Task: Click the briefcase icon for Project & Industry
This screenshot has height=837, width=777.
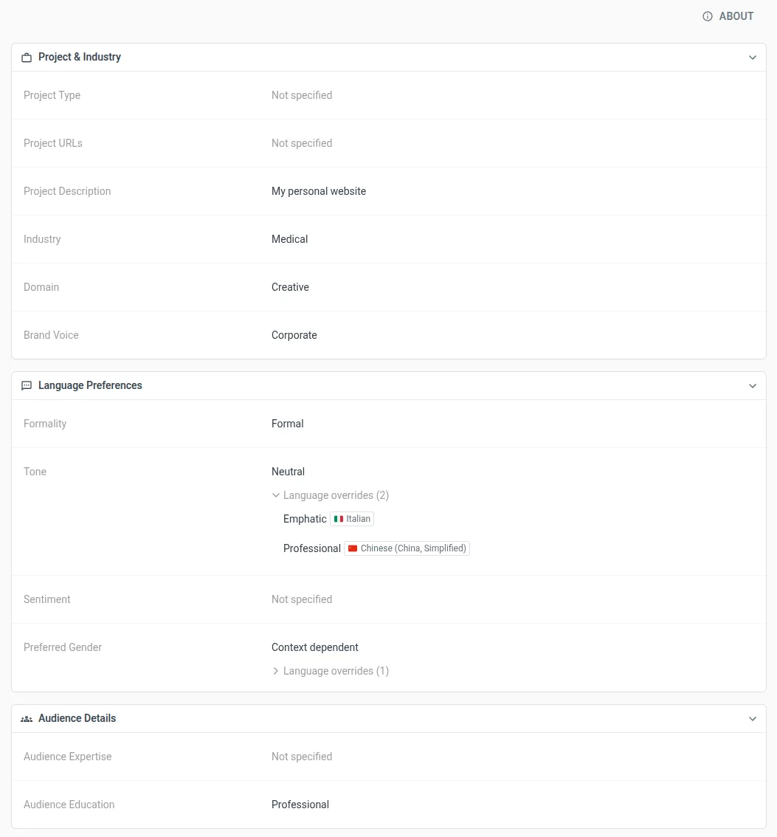Action: (x=27, y=58)
